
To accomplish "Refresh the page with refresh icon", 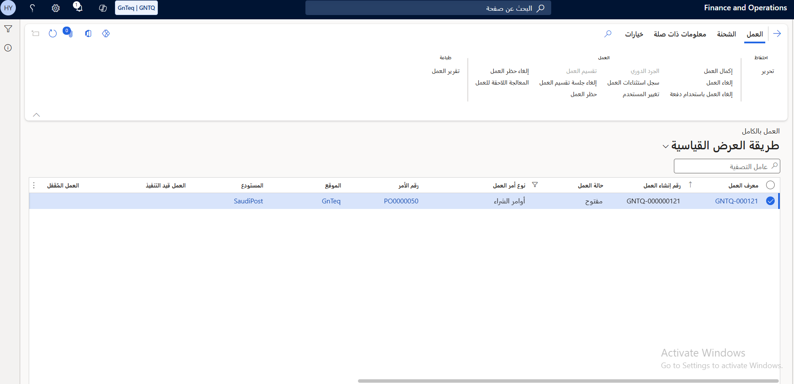I will click(x=53, y=33).
